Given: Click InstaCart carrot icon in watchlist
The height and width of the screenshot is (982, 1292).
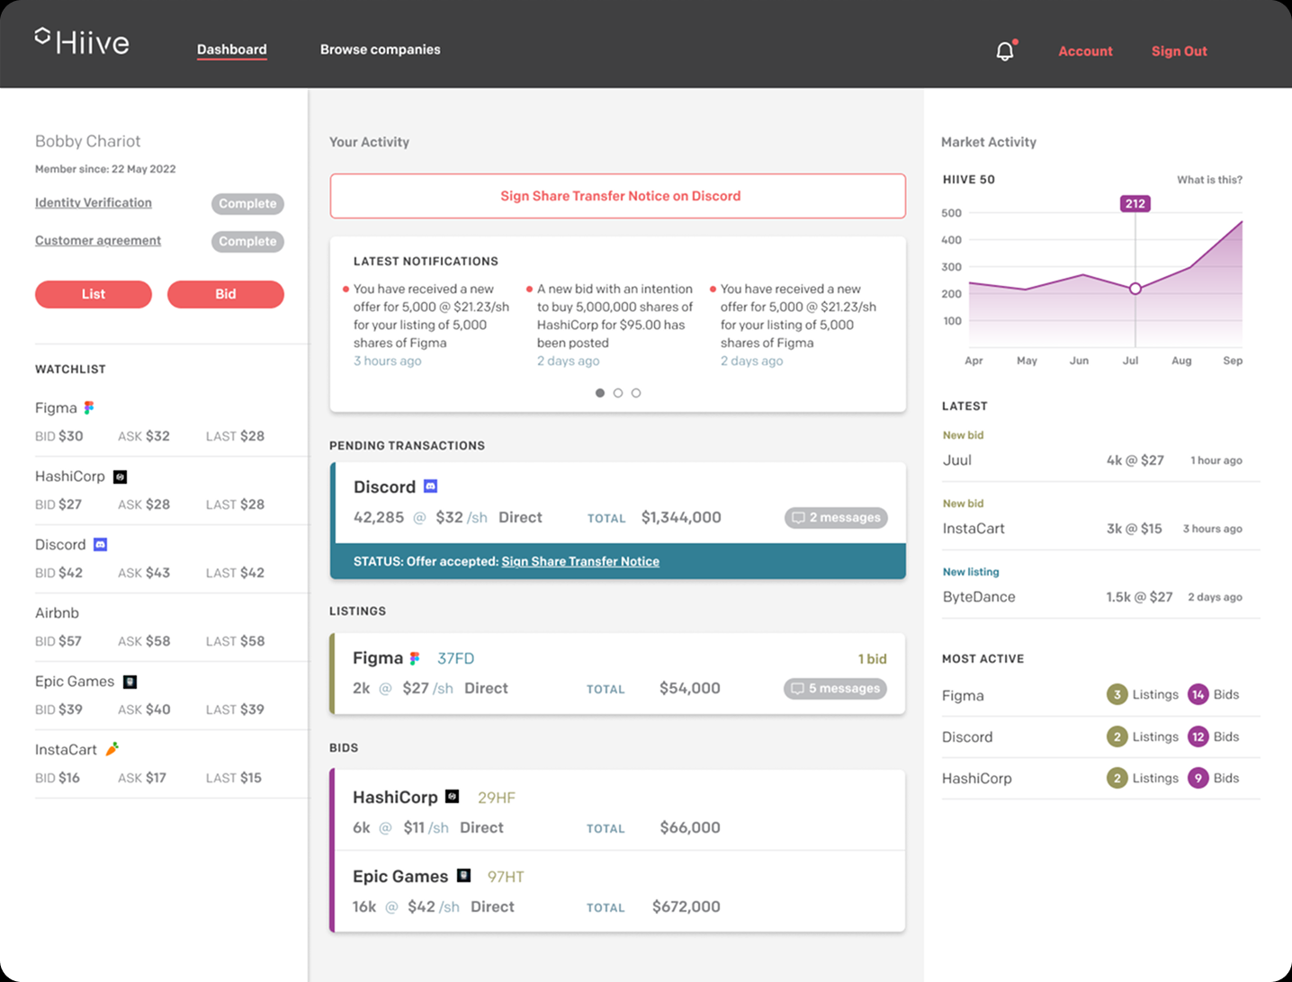Looking at the screenshot, I should (x=112, y=749).
